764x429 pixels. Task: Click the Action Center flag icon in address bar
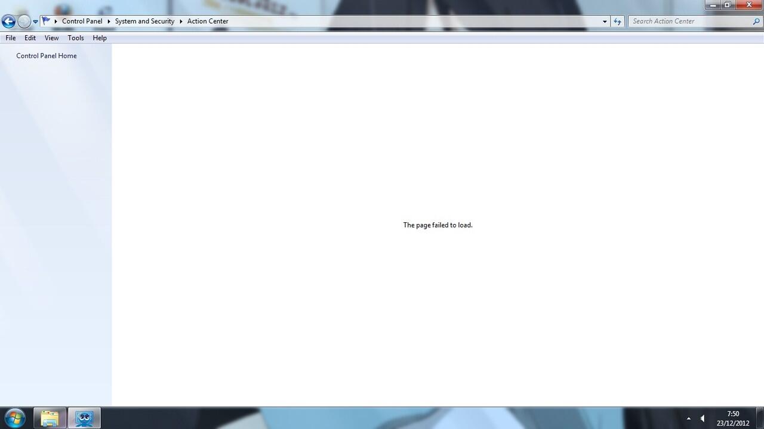46,21
